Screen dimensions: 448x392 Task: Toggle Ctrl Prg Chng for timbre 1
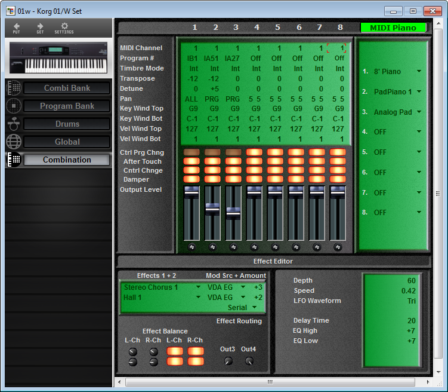coord(191,152)
